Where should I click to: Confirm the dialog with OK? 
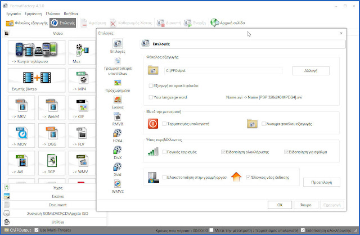tap(280, 205)
